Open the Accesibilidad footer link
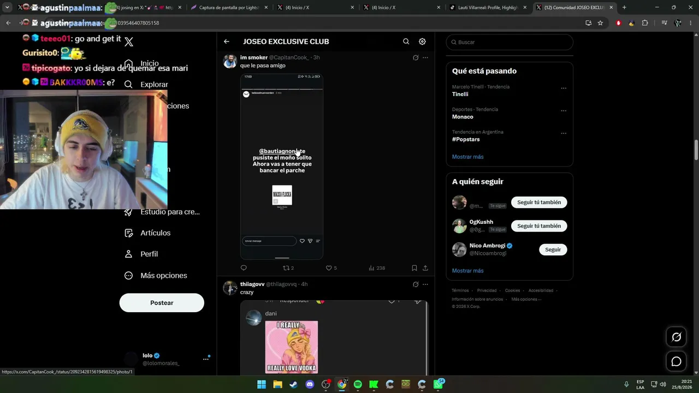This screenshot has height=393, width=699. click(541, 291)
